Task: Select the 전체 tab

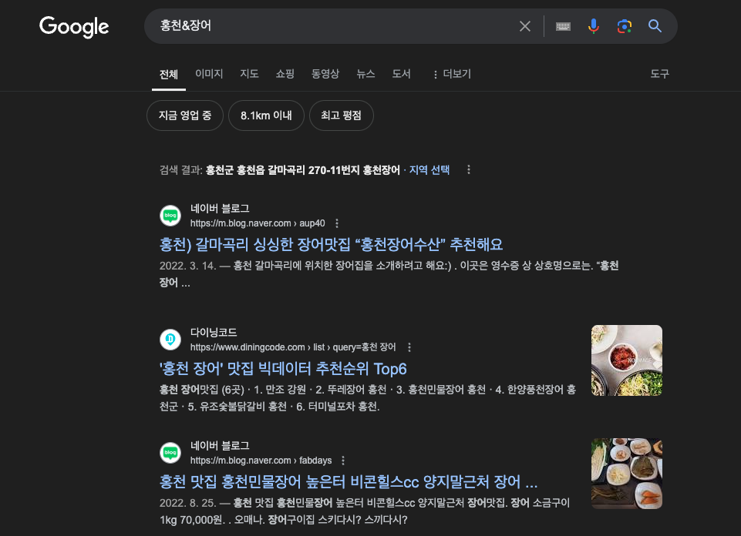Action: coord(169,74)
